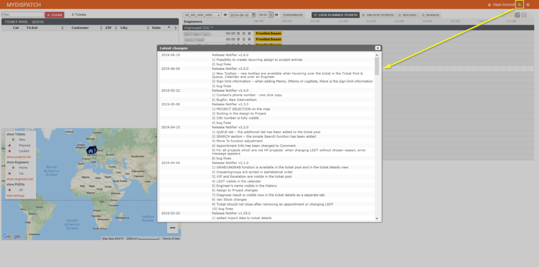Zoom out the map with minus button
This screenshot has width=539, height=267.
(x=173, y=228)
